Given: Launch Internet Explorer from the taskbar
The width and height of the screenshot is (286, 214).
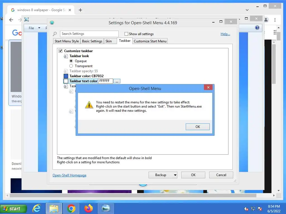Looking at the screenshot, I should coord(37,208).
